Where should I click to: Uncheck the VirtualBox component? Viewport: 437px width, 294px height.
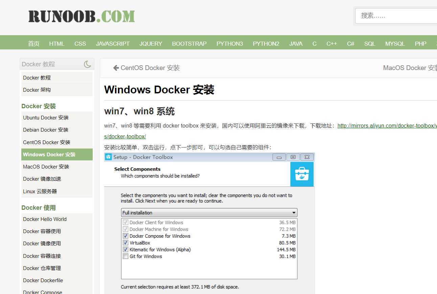[125, 243]
